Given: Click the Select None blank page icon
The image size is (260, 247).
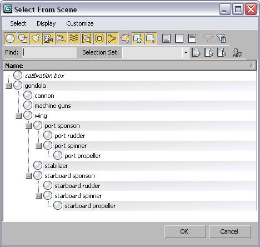Looking at the screenshot, I should pyautogui.click(x=179, y=38).
